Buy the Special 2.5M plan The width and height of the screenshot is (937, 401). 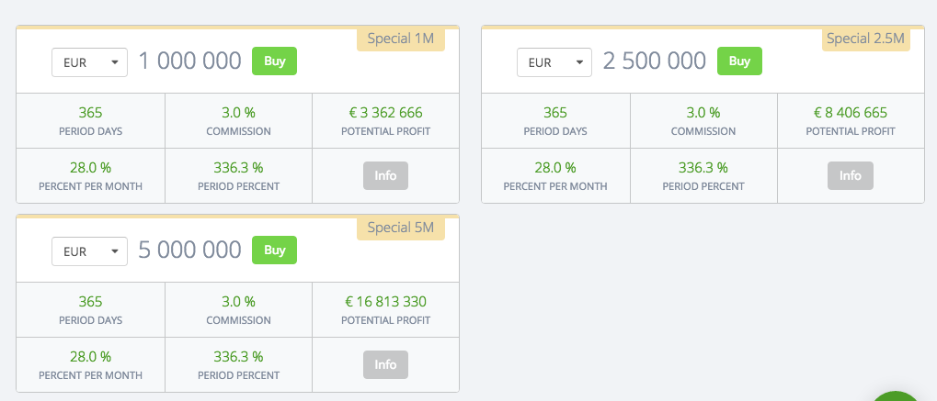739,61
